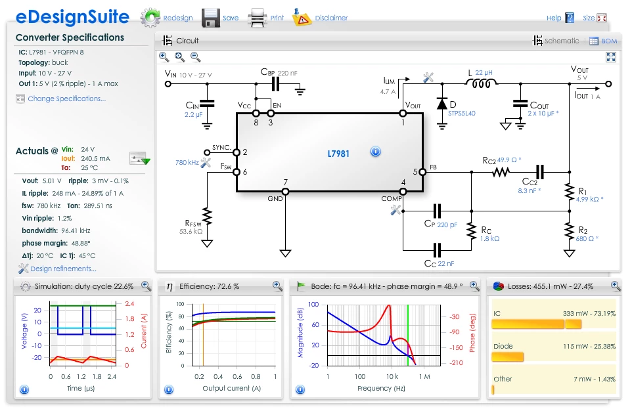Expand circuit panel to fullscreen
This screenshot has width=632, height=411.
(610, 57)
